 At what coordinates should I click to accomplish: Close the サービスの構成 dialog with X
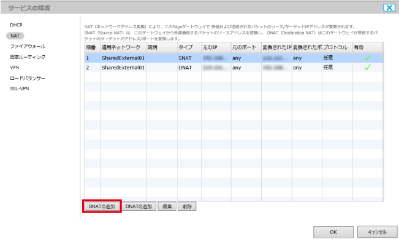pyautogui.click(x=389, y=7)
